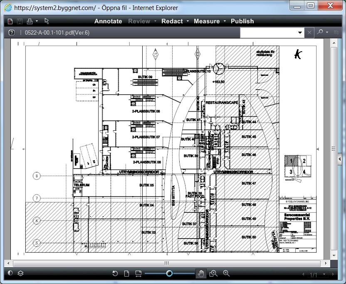This screenshot has height=284, width=346.
Task: Click the BUTIK 09 label on drawing
Action: [x=145, y=77]
